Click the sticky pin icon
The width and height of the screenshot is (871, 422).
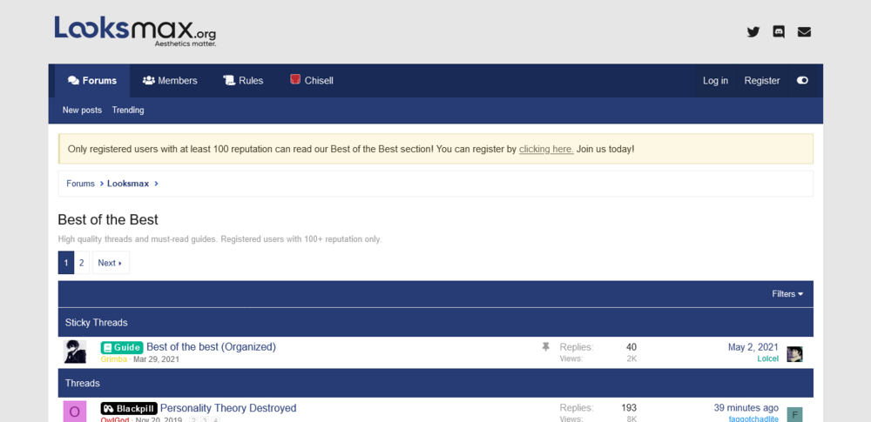click(x=545, y=347)
